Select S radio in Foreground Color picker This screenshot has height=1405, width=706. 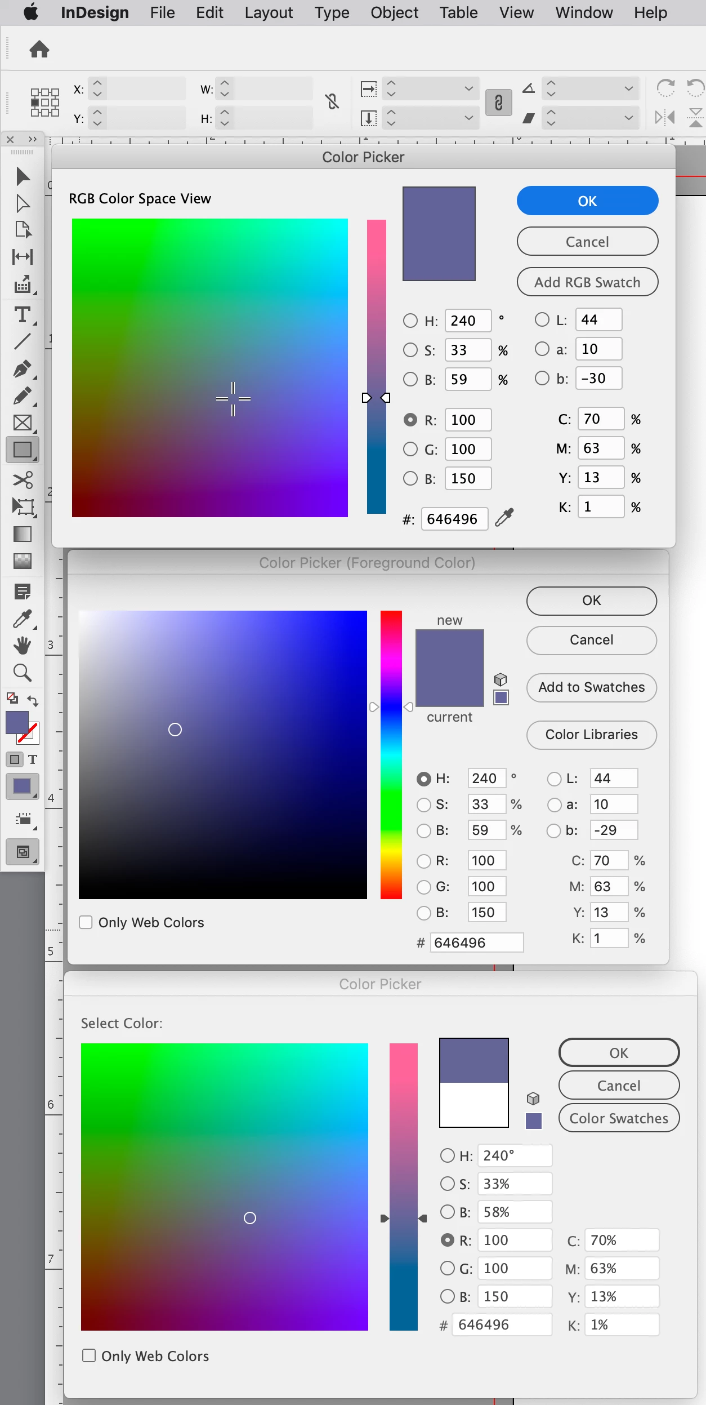(424, 805)
